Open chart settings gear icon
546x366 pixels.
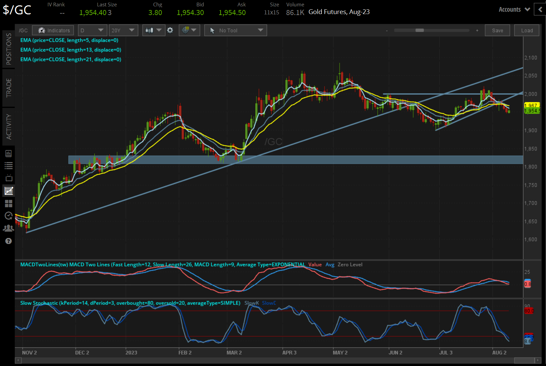pyautogui.click(x=170, y=30)
